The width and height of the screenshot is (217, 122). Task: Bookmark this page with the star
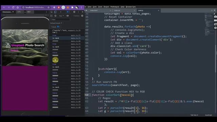pos(48,7)
